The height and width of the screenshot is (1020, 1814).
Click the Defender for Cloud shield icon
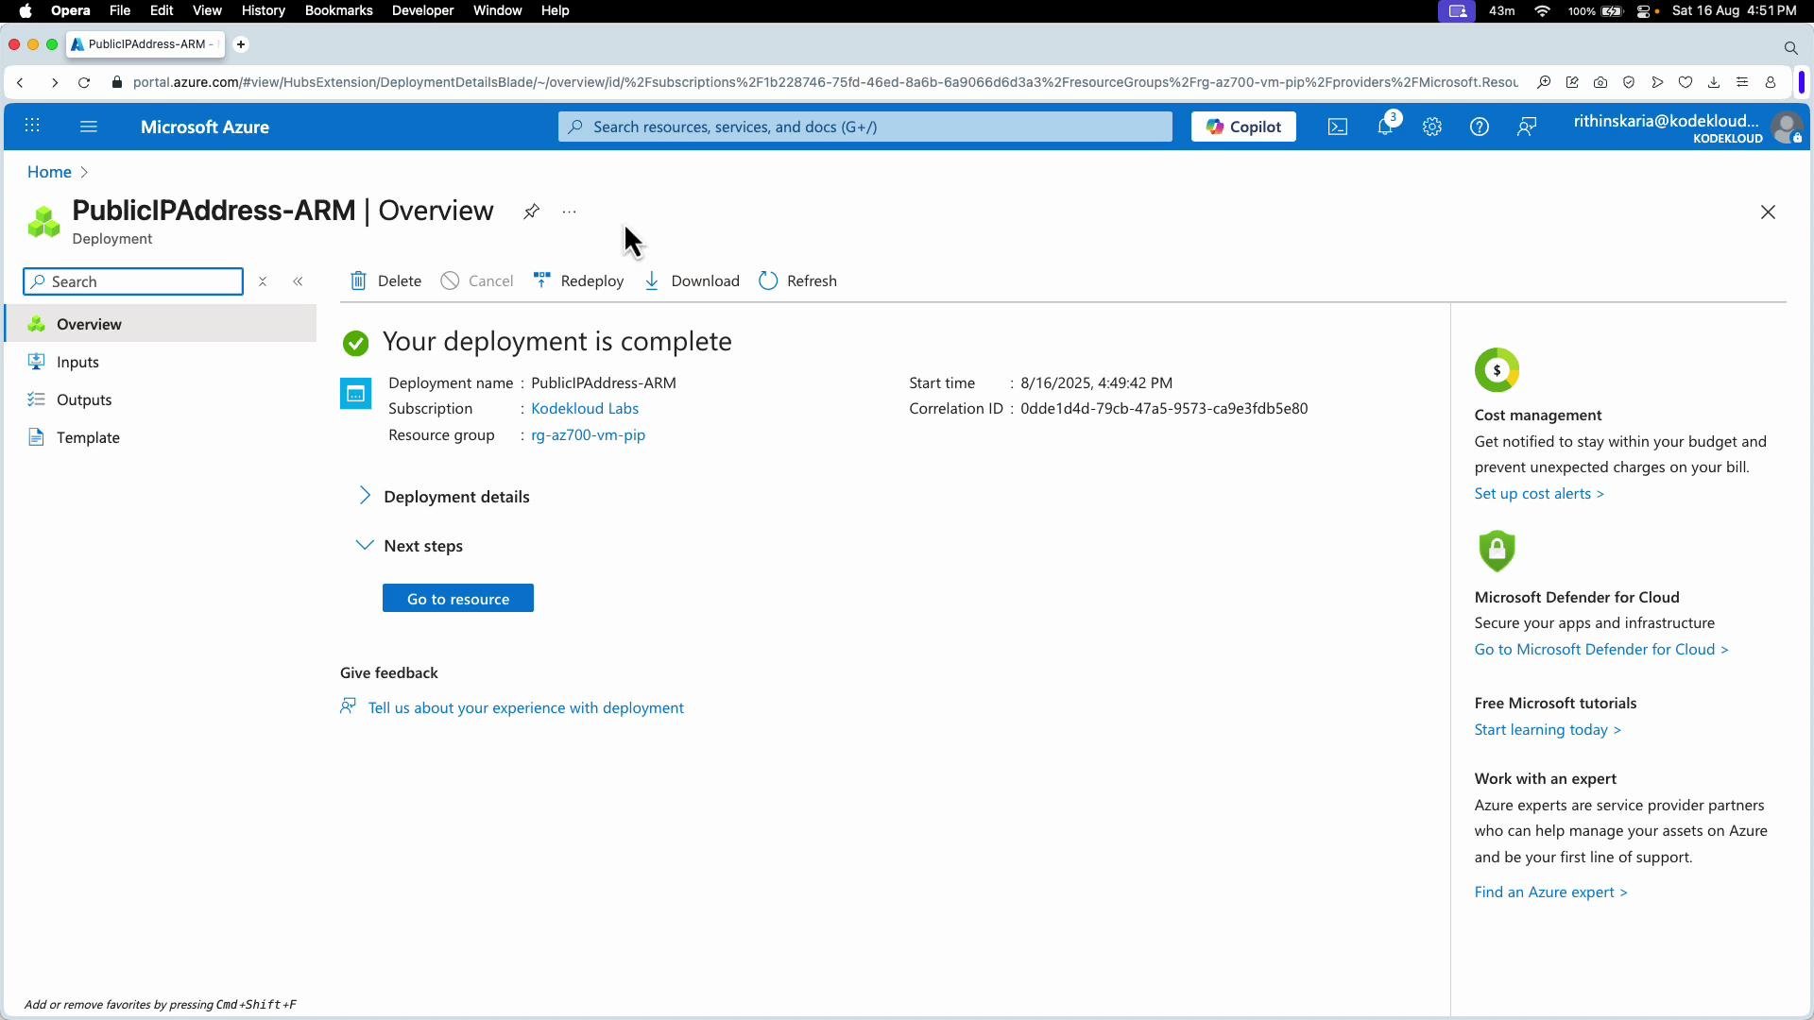[1497, 551]
